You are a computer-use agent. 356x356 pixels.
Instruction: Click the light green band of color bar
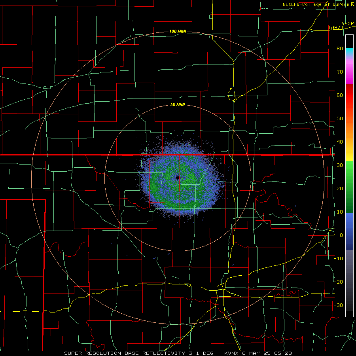click(349, 172)
